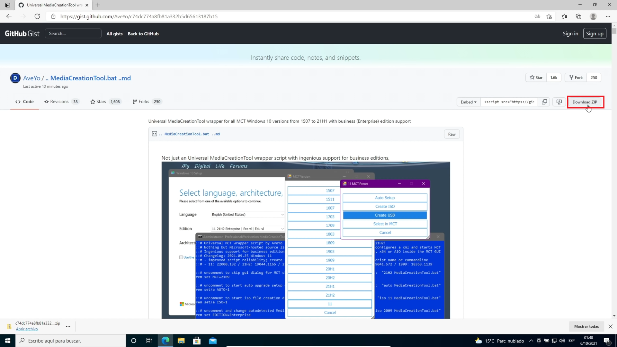Viewport: 617px width, 347px height.
Task: Open download item options menu
Action: 68,326
